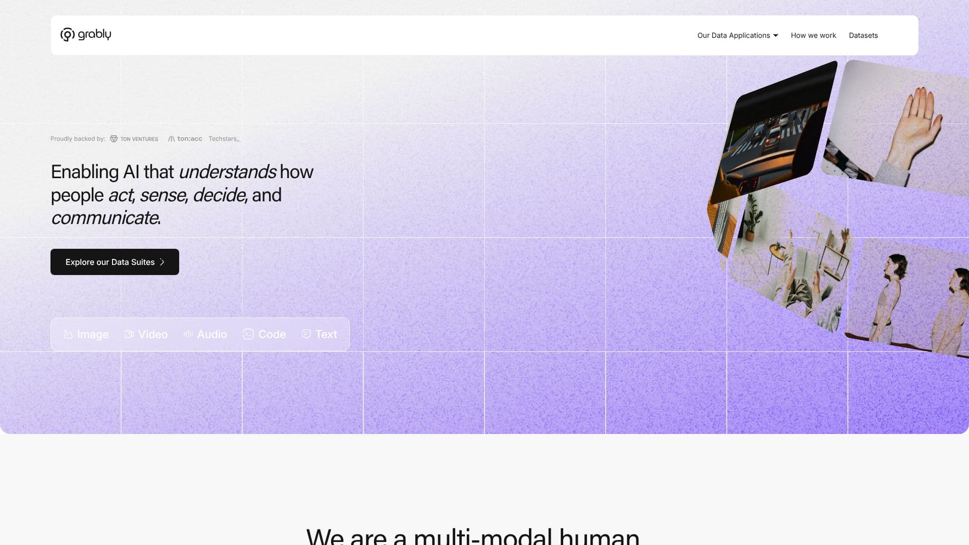Open the How we work page
969x545 pixels.
pyautogui.click(x=814, y=35)
